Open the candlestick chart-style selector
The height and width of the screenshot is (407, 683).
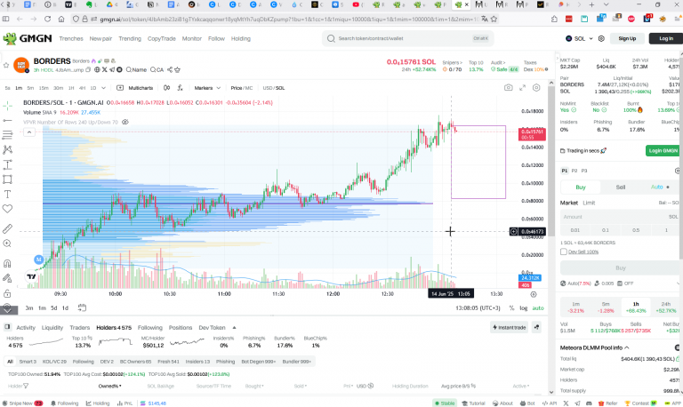pyautogui.click(x=166, y=88)
